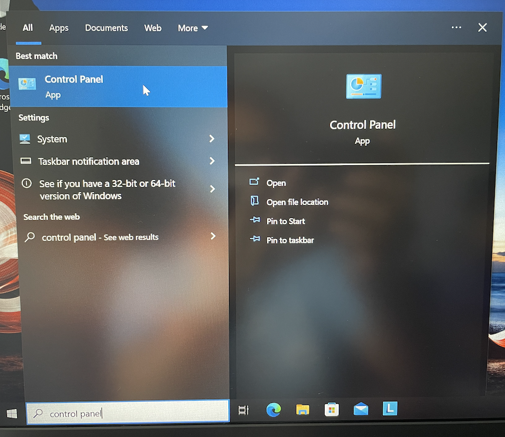Click the Taskbar notification area icon
The image size is (505, 437).
tap(26, 161)
